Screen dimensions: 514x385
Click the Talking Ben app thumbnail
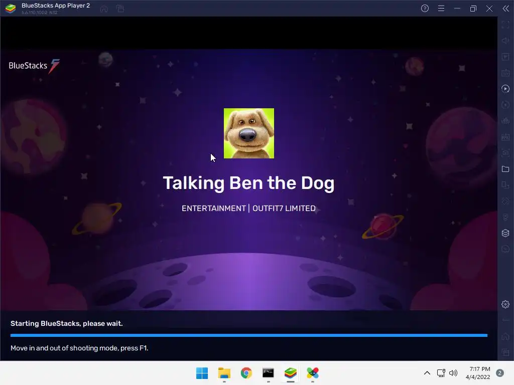(249, 133)
